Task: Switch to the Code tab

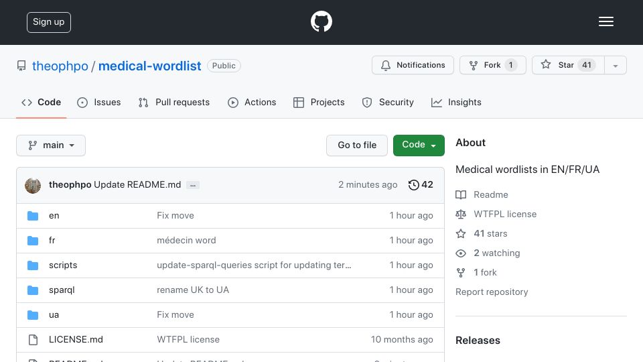Action: [41, 102]
